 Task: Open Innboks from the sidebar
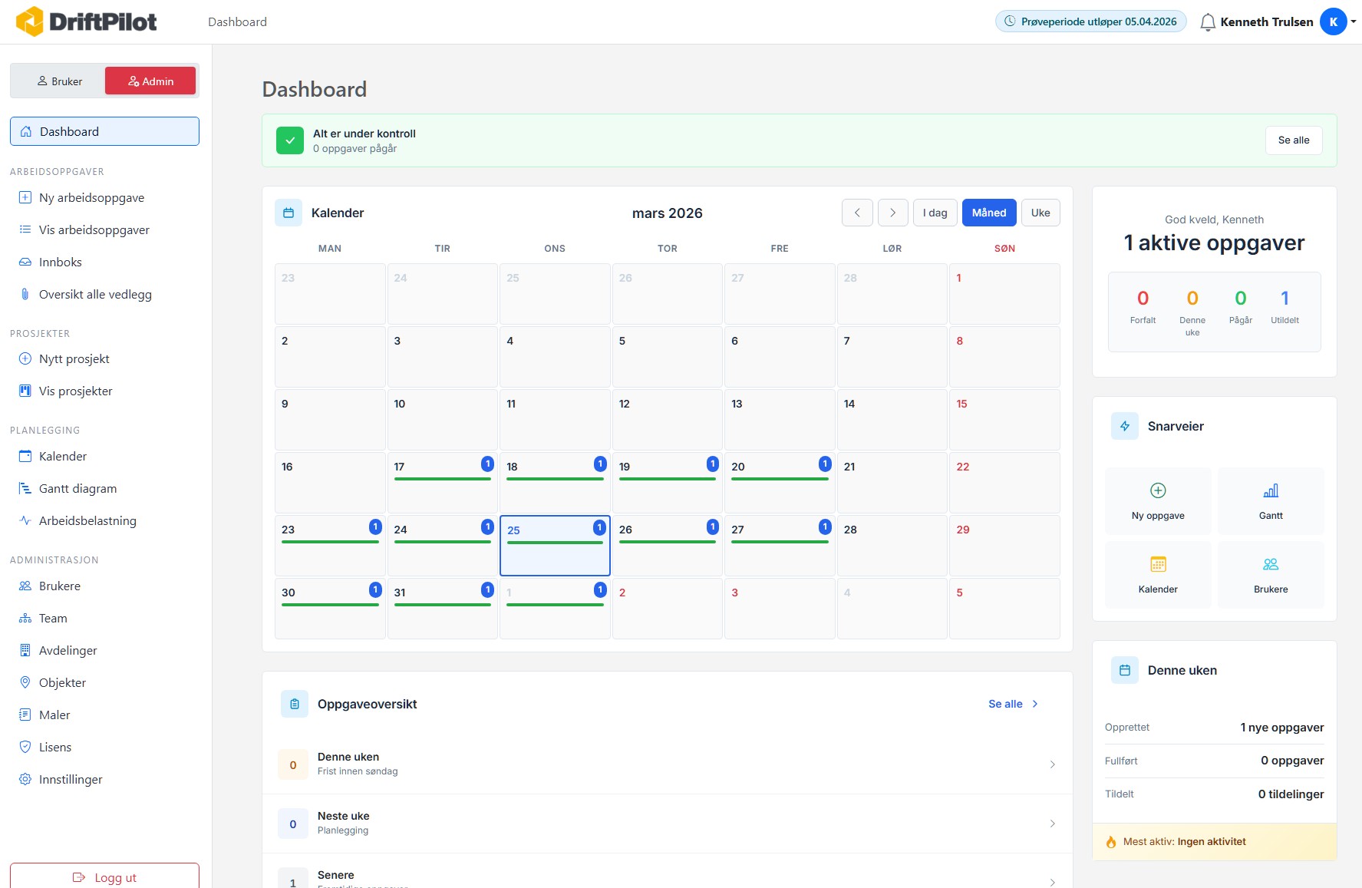point(61,262)
